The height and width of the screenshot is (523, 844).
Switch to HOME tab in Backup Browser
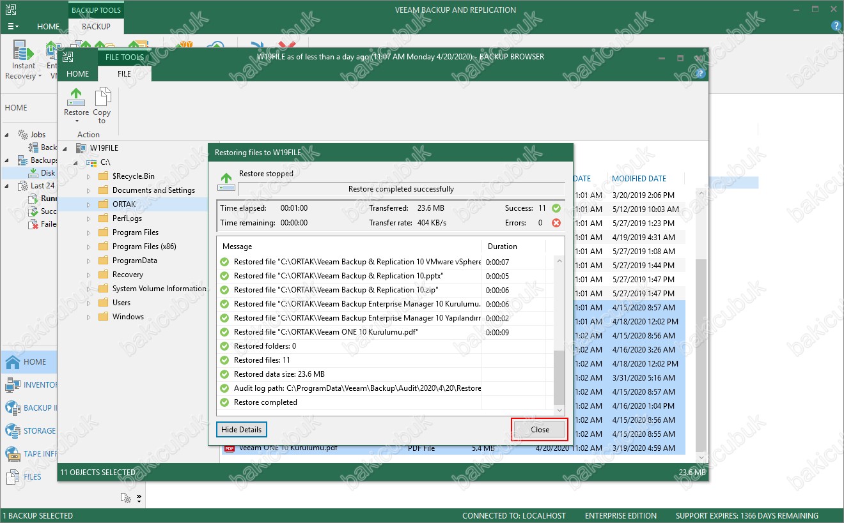point(78,73)
